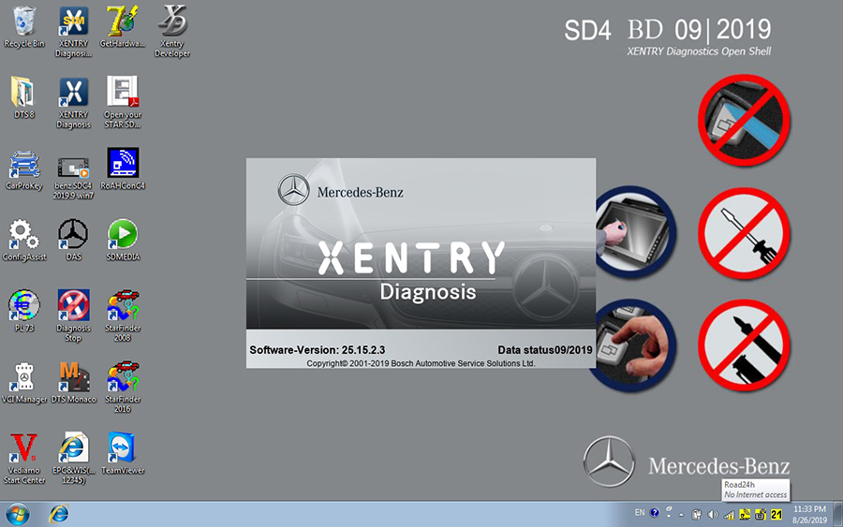
Task: Open Internet Explorer from the taskbar
Action: pos(59,514)
